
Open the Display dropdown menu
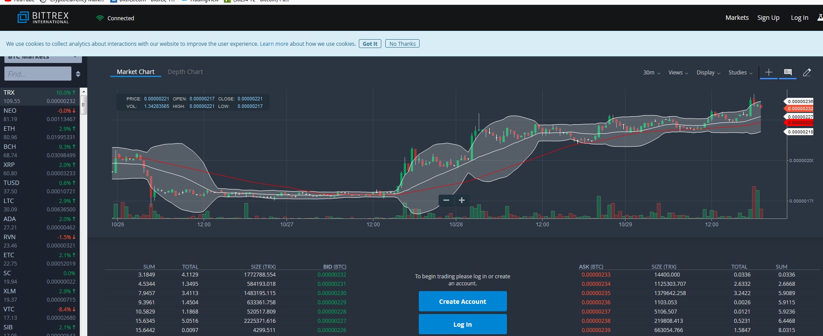coord(708,73)
